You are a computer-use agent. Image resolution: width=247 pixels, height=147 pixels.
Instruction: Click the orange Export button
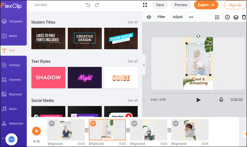[206, 5]
